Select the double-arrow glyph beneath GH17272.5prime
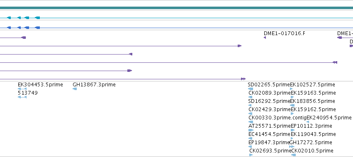Image resolution: width=353 pixels, height=157 pixels. pos(292,147)
